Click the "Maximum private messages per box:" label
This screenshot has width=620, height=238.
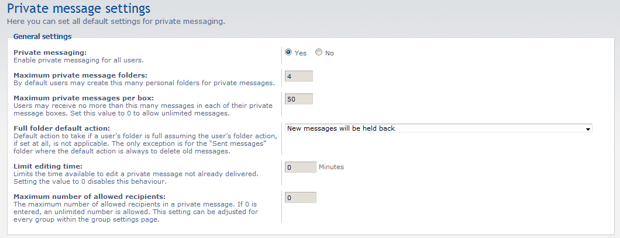[x=84, y=98]
